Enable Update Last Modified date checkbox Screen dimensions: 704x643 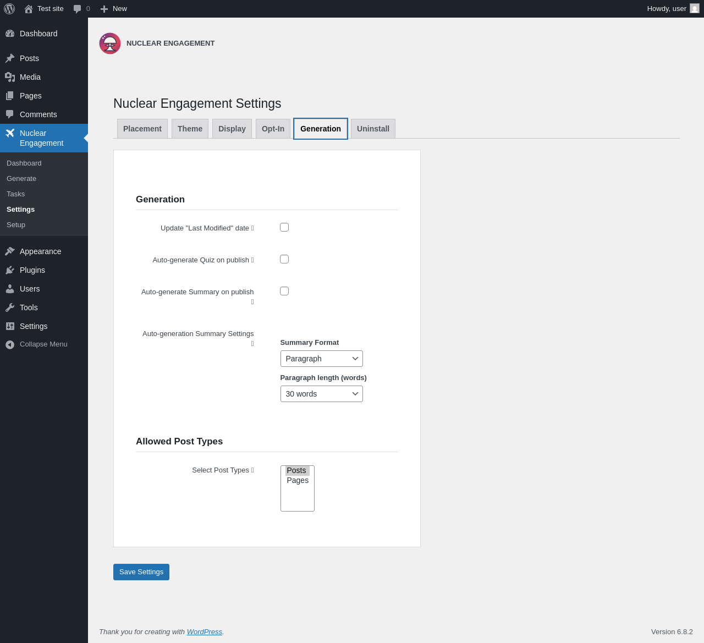pos(284,227)
